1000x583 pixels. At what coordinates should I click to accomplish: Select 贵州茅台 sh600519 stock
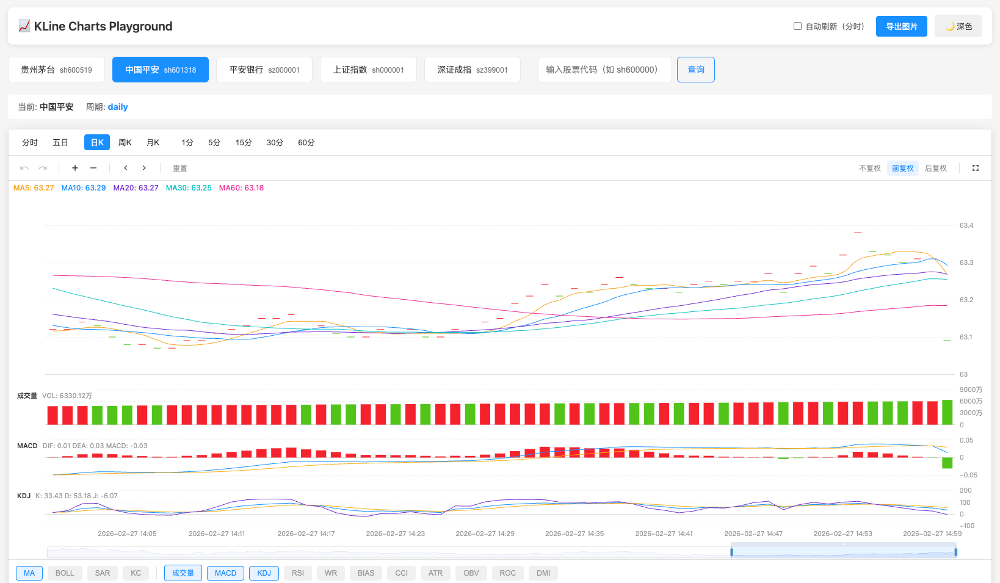tap(56, 70)
